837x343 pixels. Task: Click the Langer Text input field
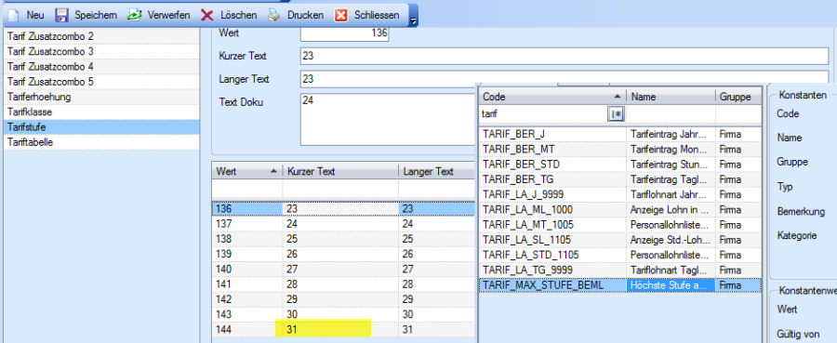pyautogui.click(x=565, y=79)
